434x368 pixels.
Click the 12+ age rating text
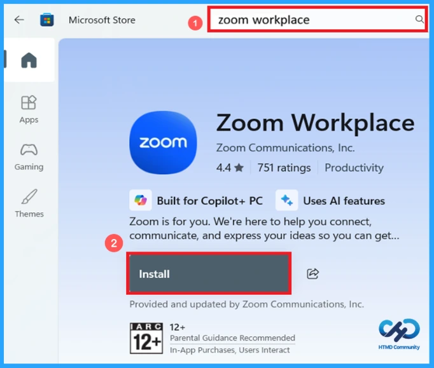(178, 327)
